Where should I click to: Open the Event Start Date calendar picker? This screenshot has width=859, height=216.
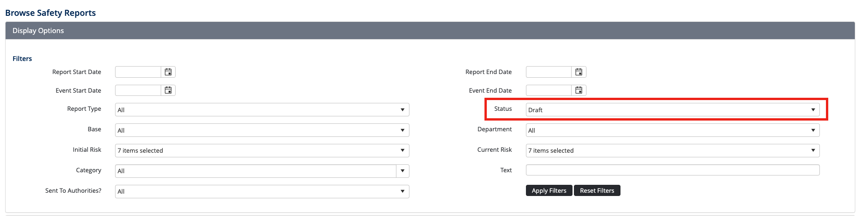coord(168,90)
